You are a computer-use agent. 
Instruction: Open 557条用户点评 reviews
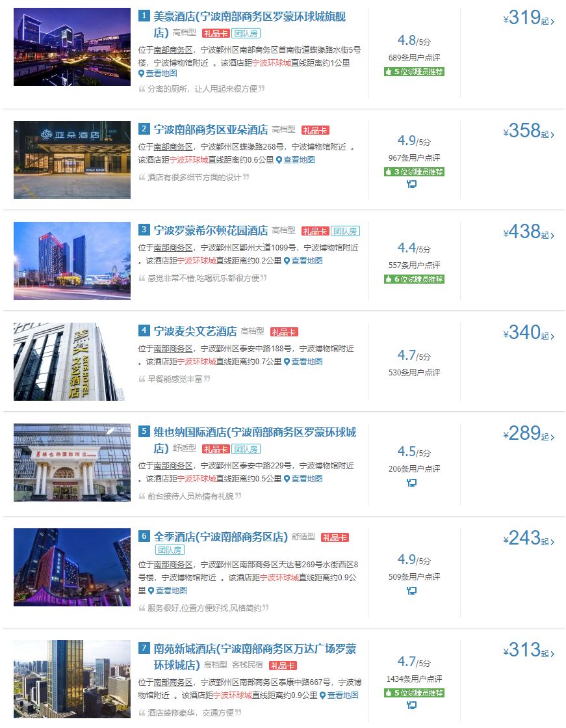(x=415, y=265)
